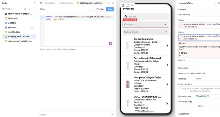Click the Preview button
Image resolution: width=220 pixels, height=117 pixels.
(x=100, y=9)
